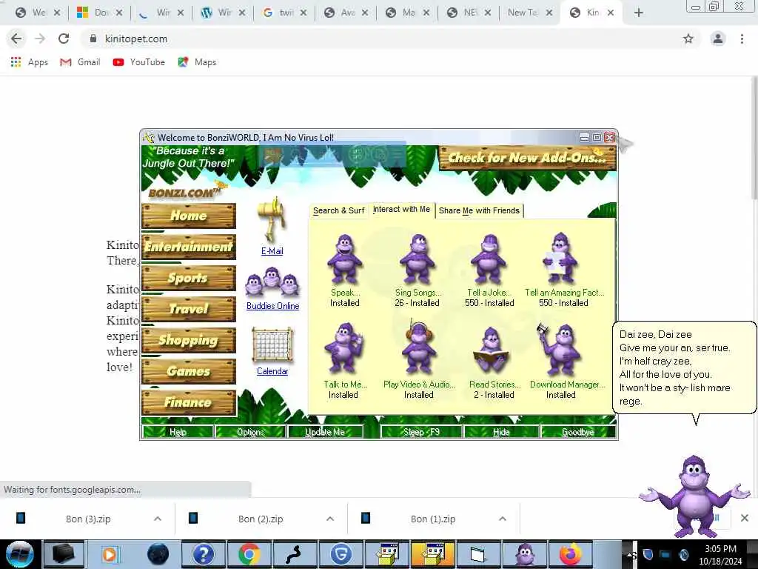This screenshot has height=569, width=758.
Task: Open the Sing Songs gorilla icon
Action: (x=417, y=259)
